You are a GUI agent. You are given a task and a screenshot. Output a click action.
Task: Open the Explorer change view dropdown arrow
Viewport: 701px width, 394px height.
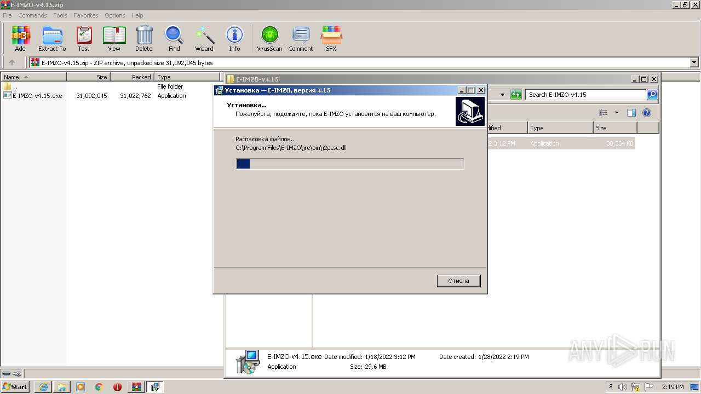click(617, 113)
